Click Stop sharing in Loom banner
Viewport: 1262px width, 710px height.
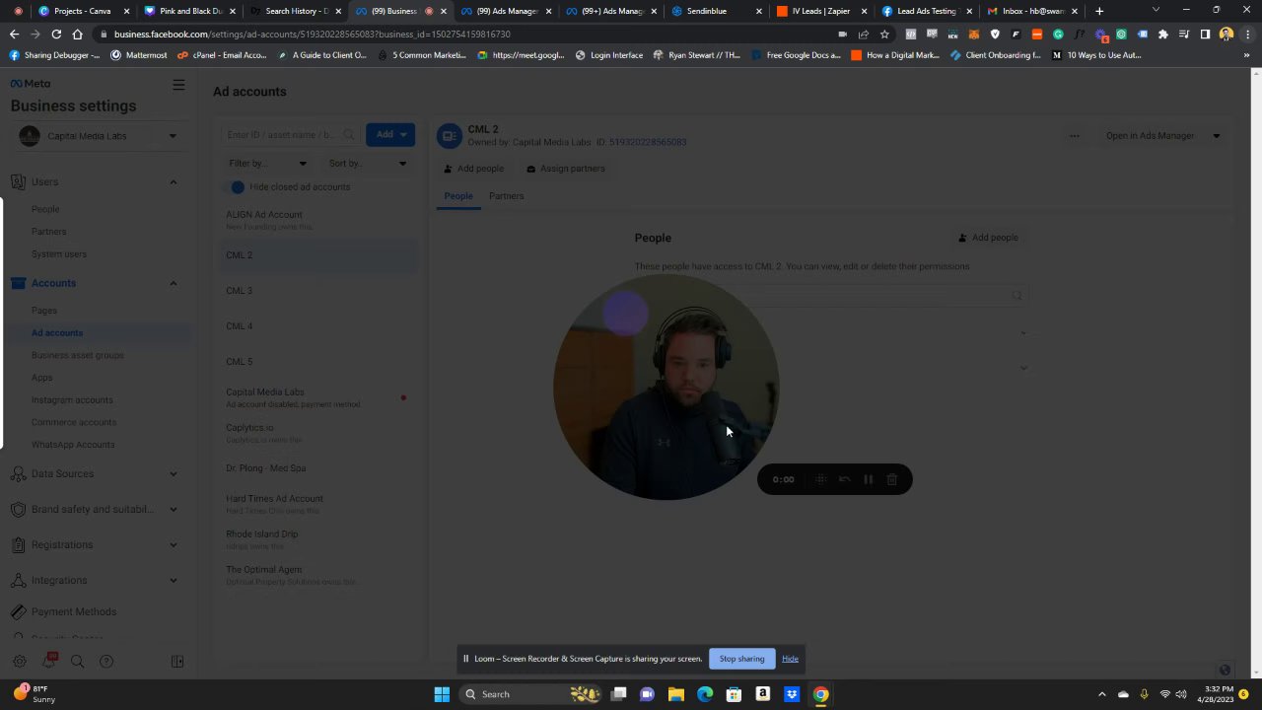(x=741, y=659)
